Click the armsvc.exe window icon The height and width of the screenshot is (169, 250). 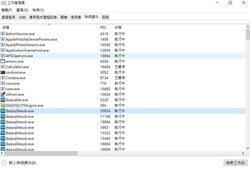pos(3,61)
